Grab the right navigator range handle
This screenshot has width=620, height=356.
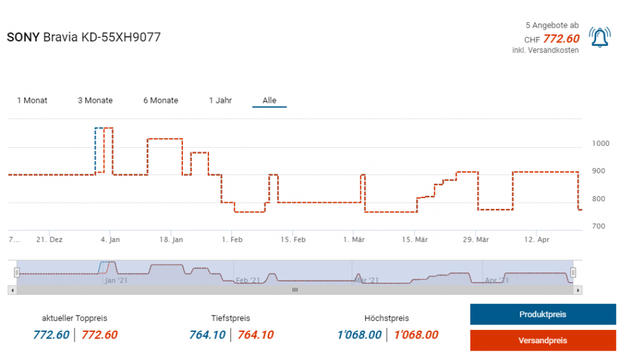click(573, 272)
